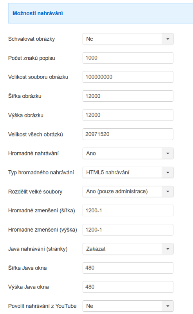
Task: Click the Hromadné nahrávání label
Action: 33,153
